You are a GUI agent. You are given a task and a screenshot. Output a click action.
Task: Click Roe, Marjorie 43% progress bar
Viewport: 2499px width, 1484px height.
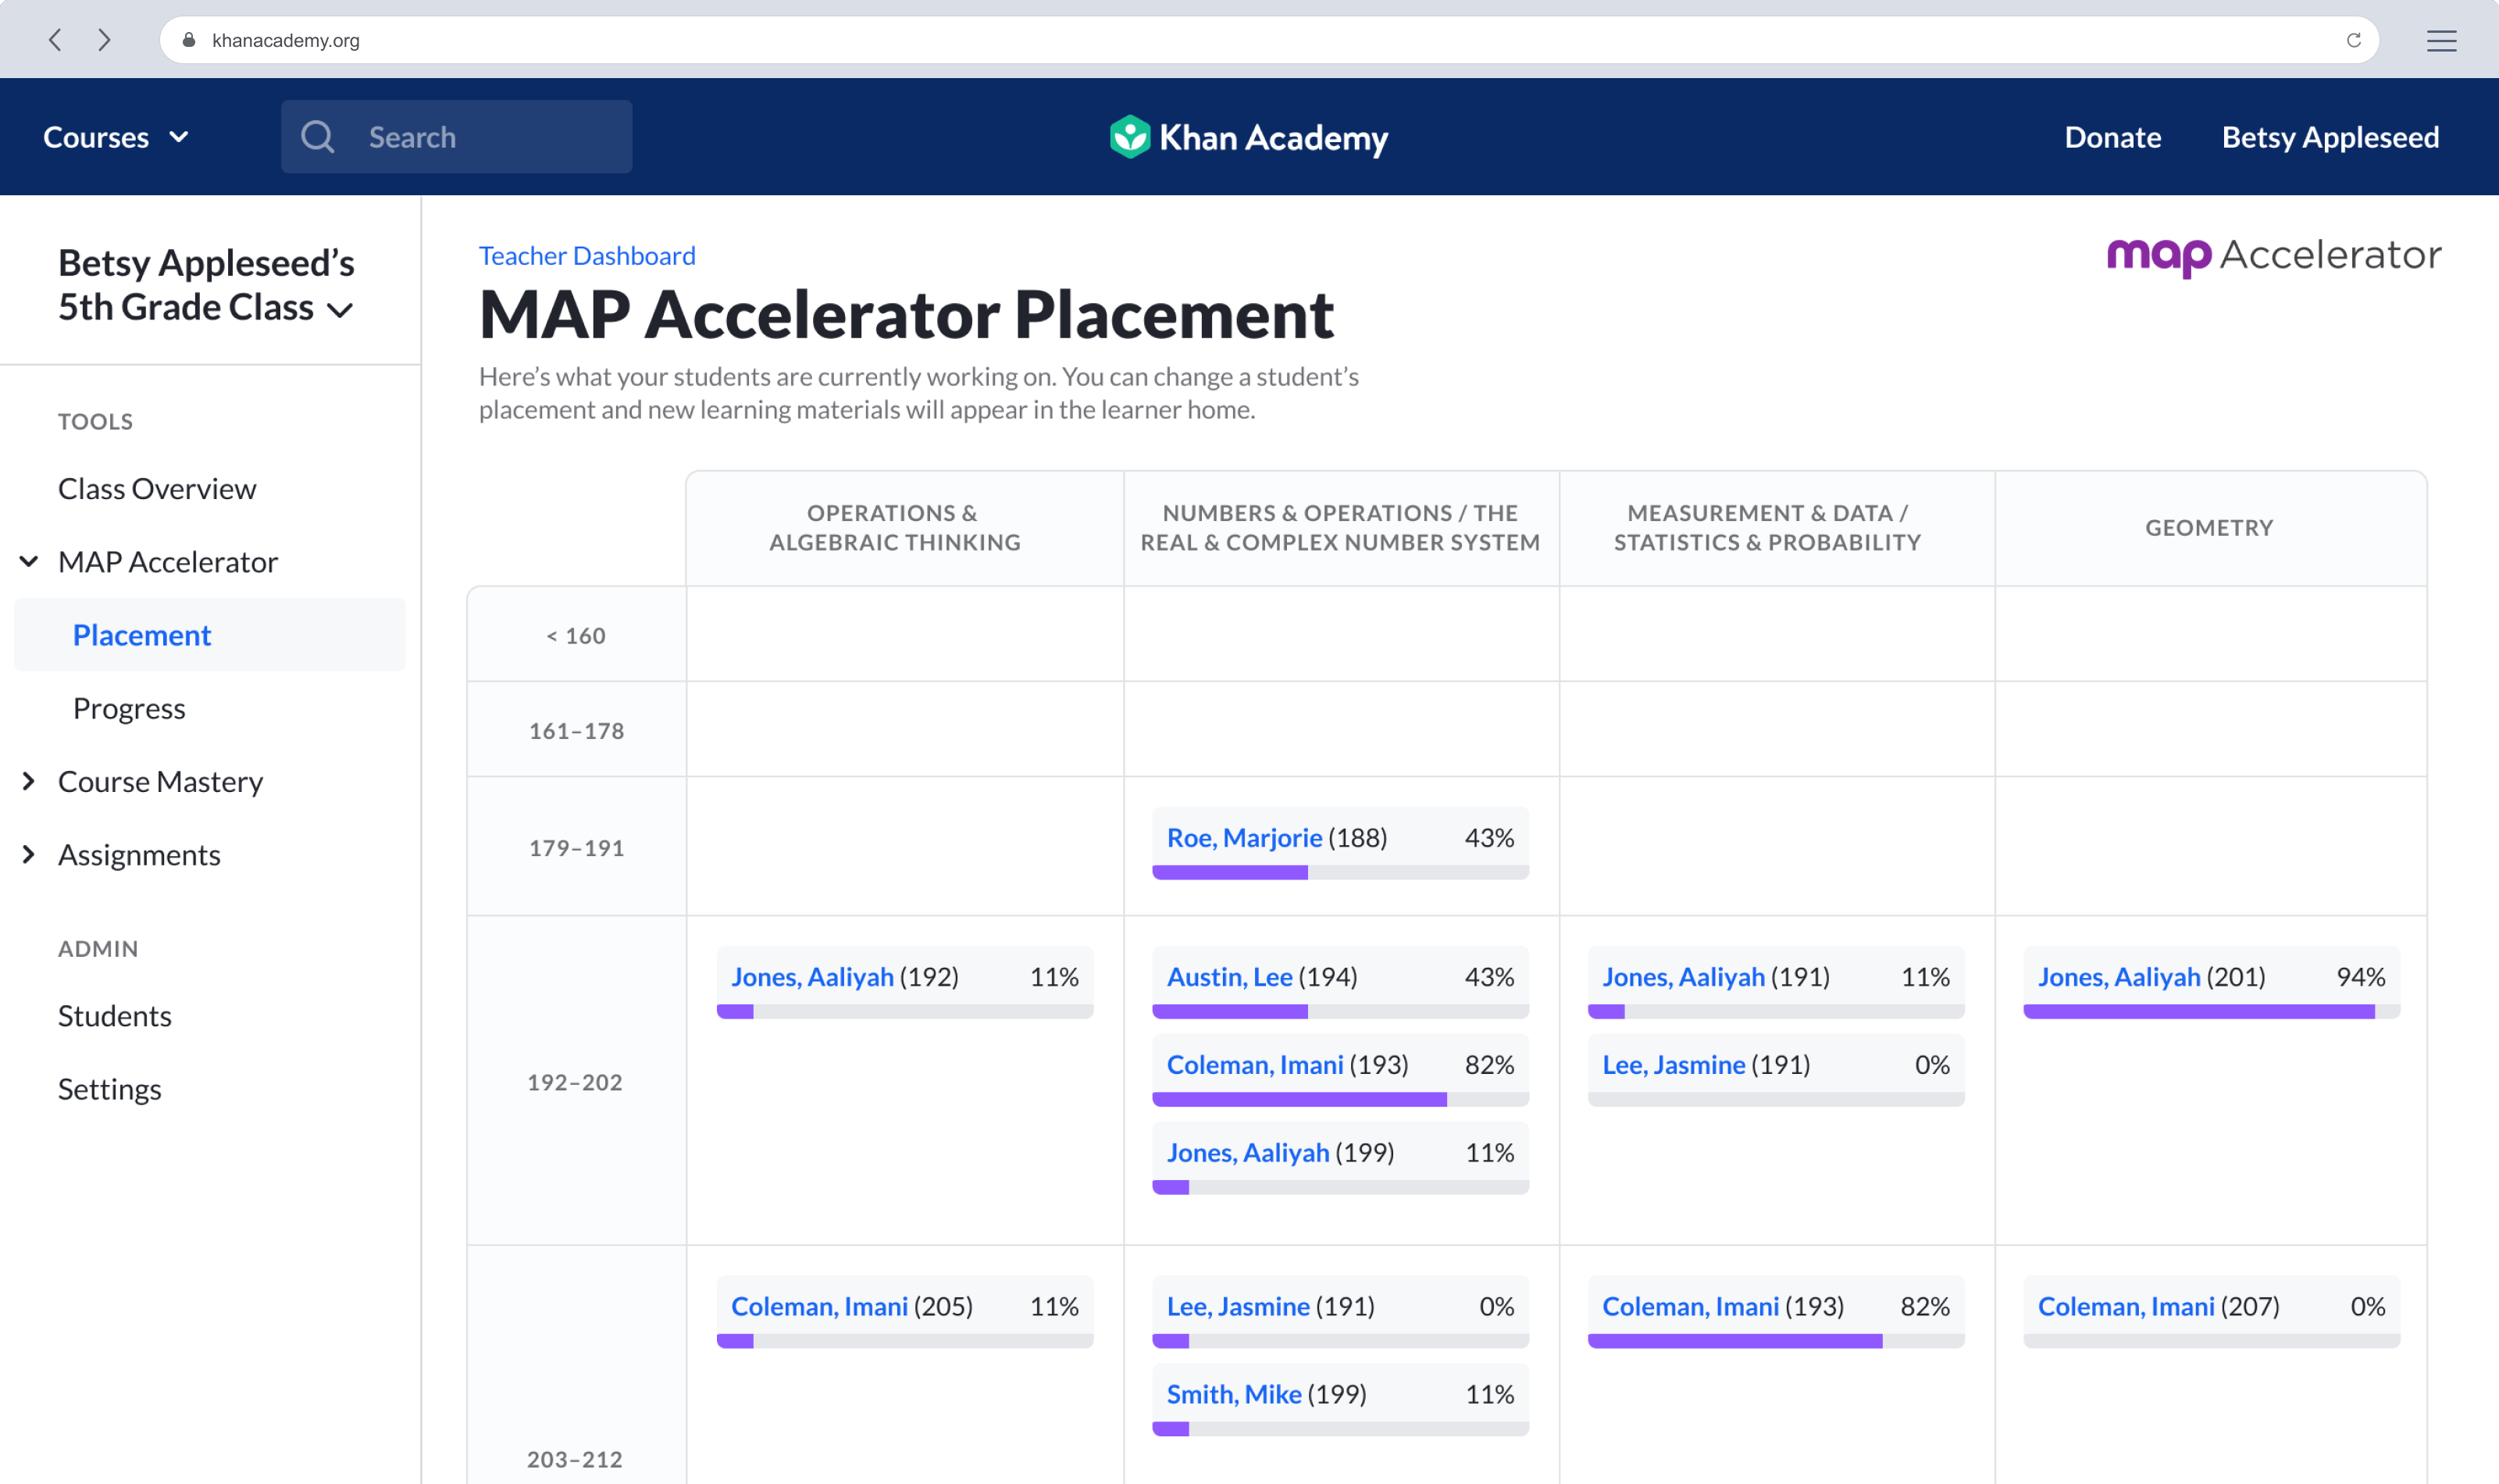point(1340,873)
